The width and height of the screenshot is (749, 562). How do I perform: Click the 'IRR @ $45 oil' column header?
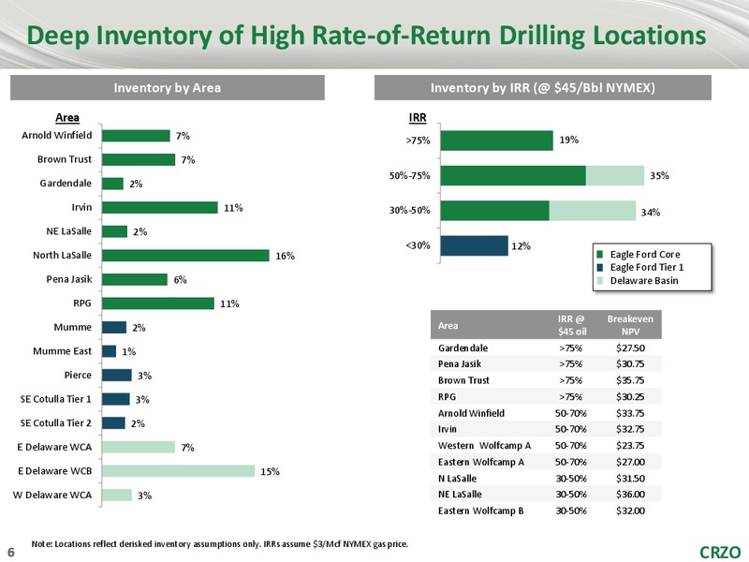click(572, 325)
